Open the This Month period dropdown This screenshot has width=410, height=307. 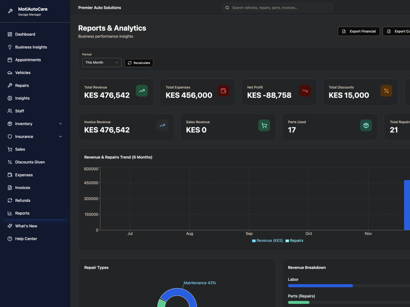point(102,62)
